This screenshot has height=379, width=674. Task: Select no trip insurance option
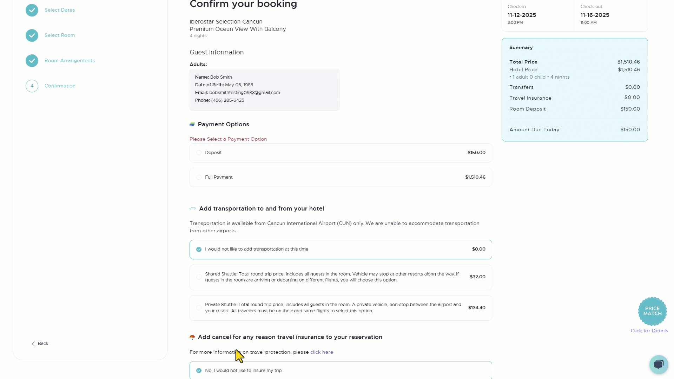tap(341, 370)
